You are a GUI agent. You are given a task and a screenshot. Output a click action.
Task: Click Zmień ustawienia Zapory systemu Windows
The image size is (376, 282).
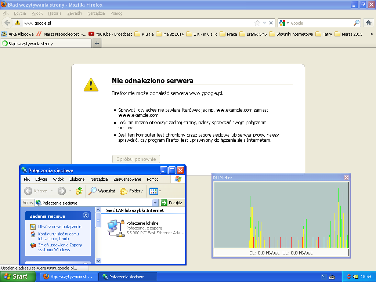click(60, 247)
